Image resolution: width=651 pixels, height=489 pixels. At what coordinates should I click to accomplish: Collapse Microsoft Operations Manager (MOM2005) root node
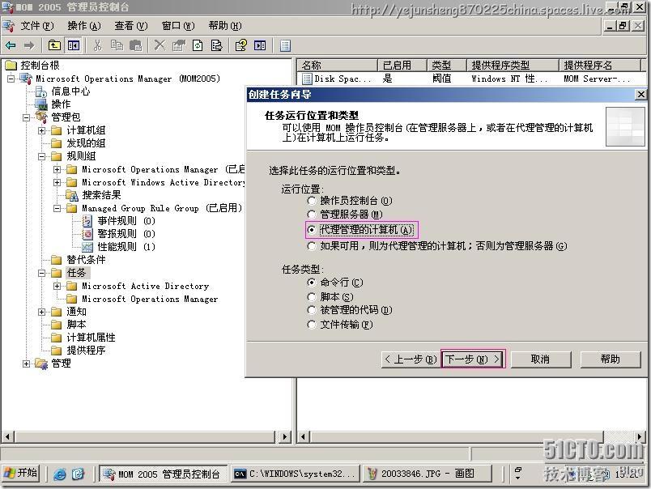pyautogui.click(x=11, y=79)
